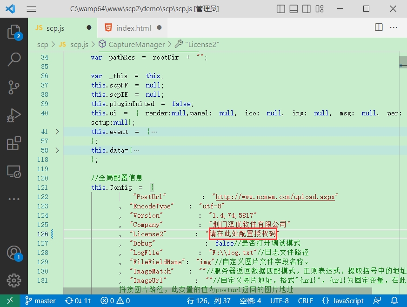Open the hamburger application menu
The width and height of the screenshot is (407, 307).
(31, 9)
